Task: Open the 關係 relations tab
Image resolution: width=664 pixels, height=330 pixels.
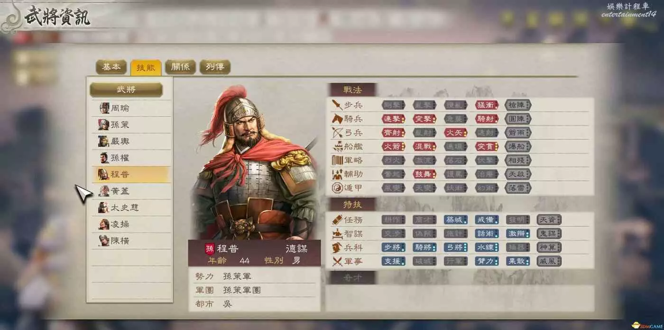Action: [x=180, y=67]
